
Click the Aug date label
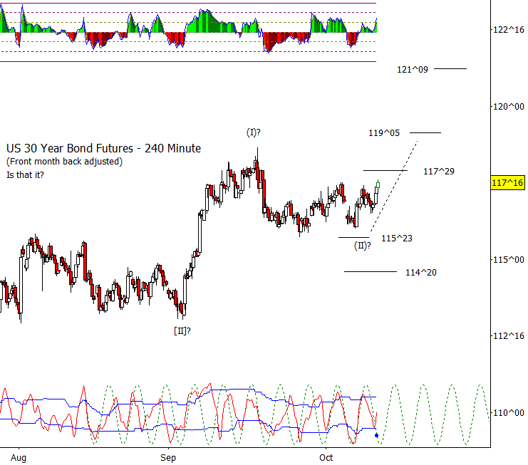[19, 458]
